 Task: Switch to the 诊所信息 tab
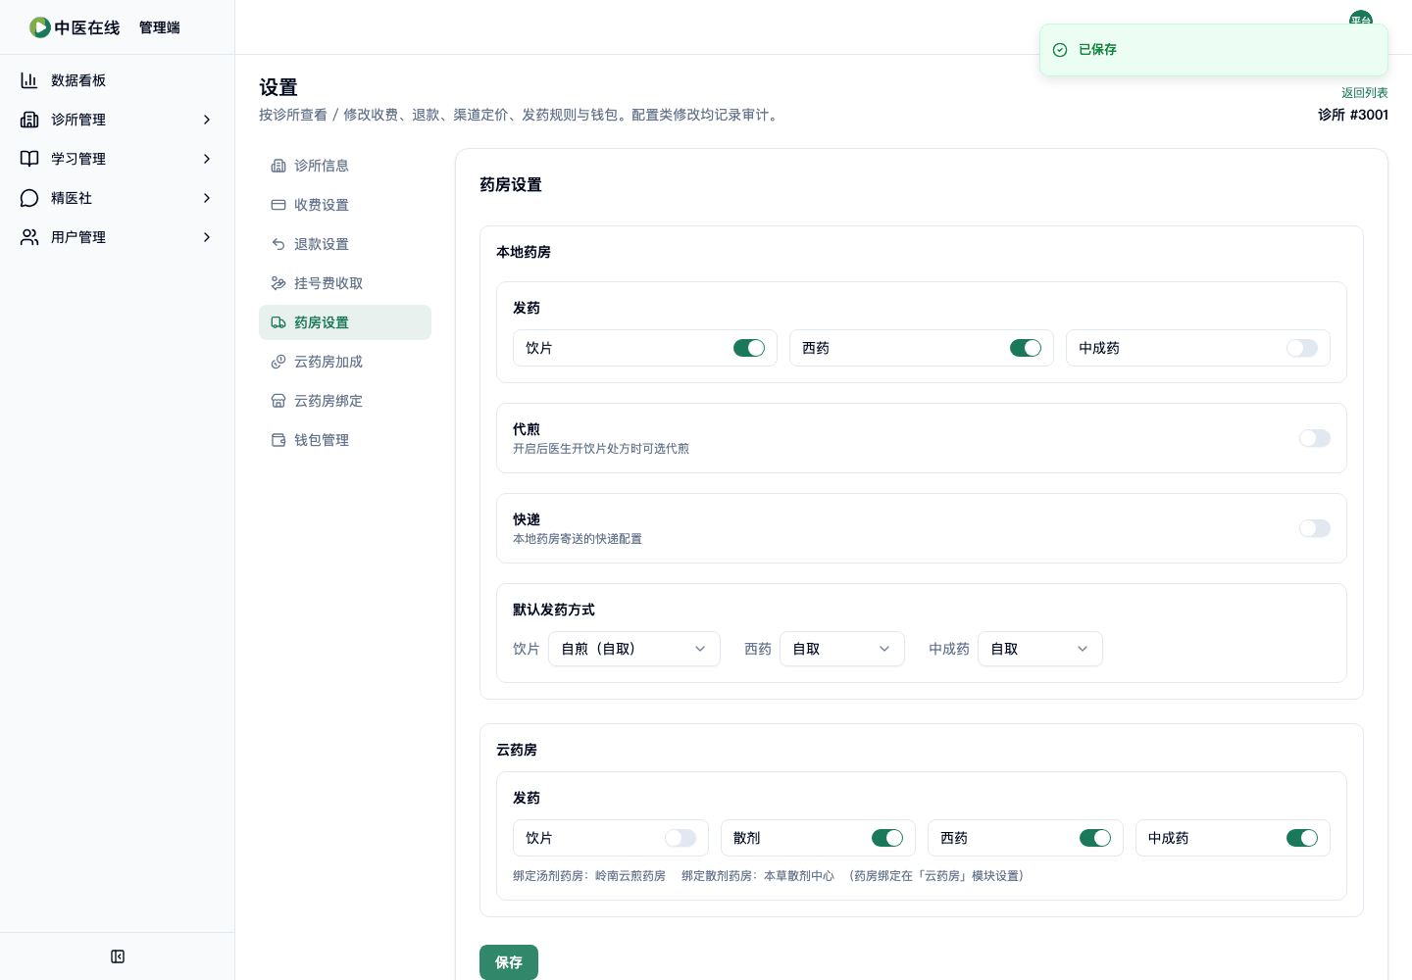coord(345,166)
